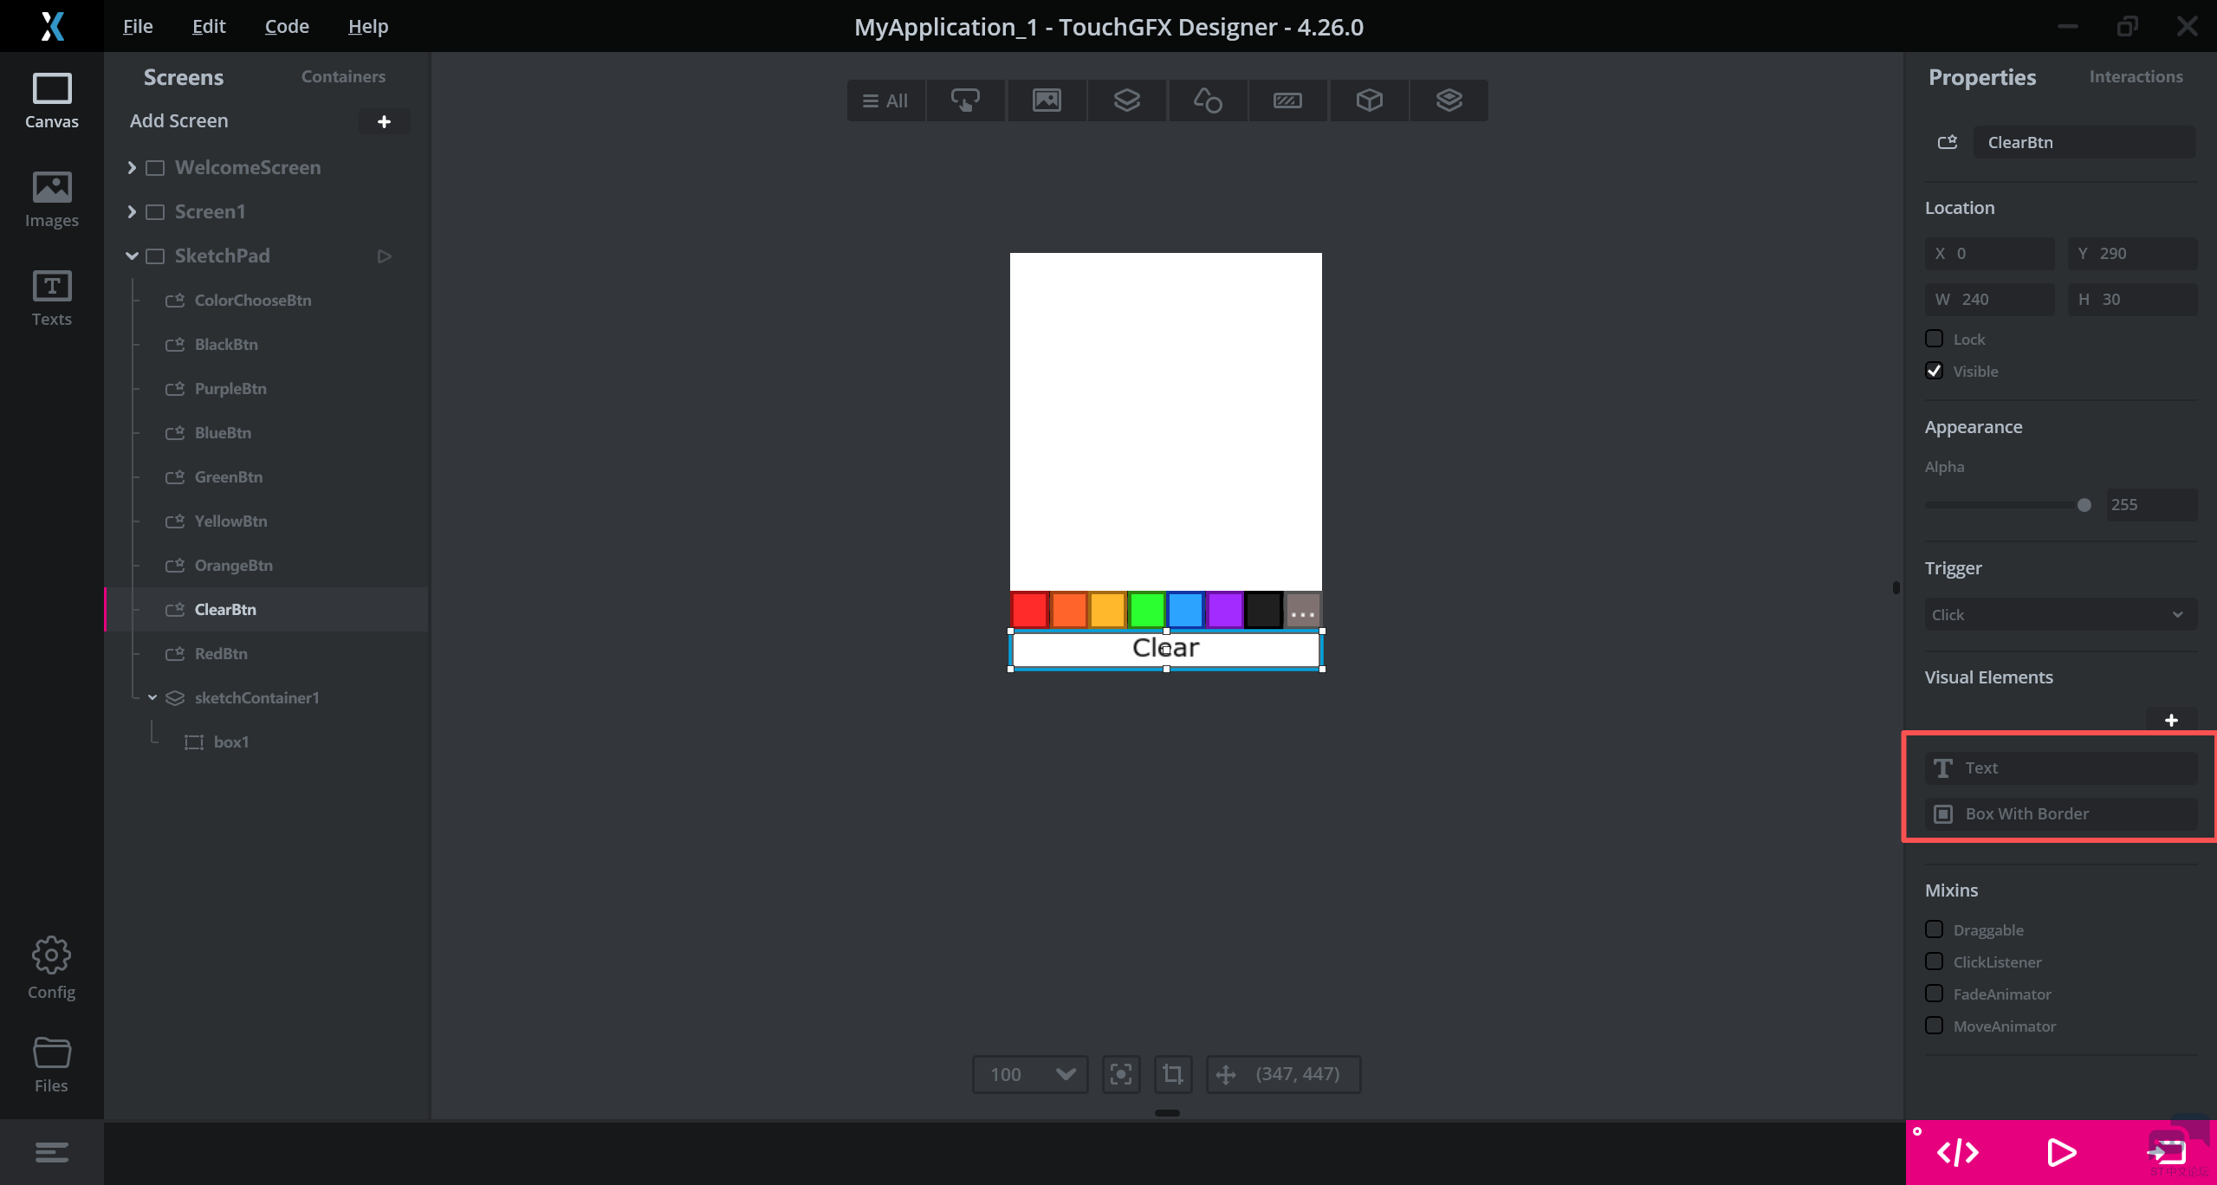Click the Alpha slider handle
This screenshot has width=2217, height=1185.
[x=2084, y=505]
